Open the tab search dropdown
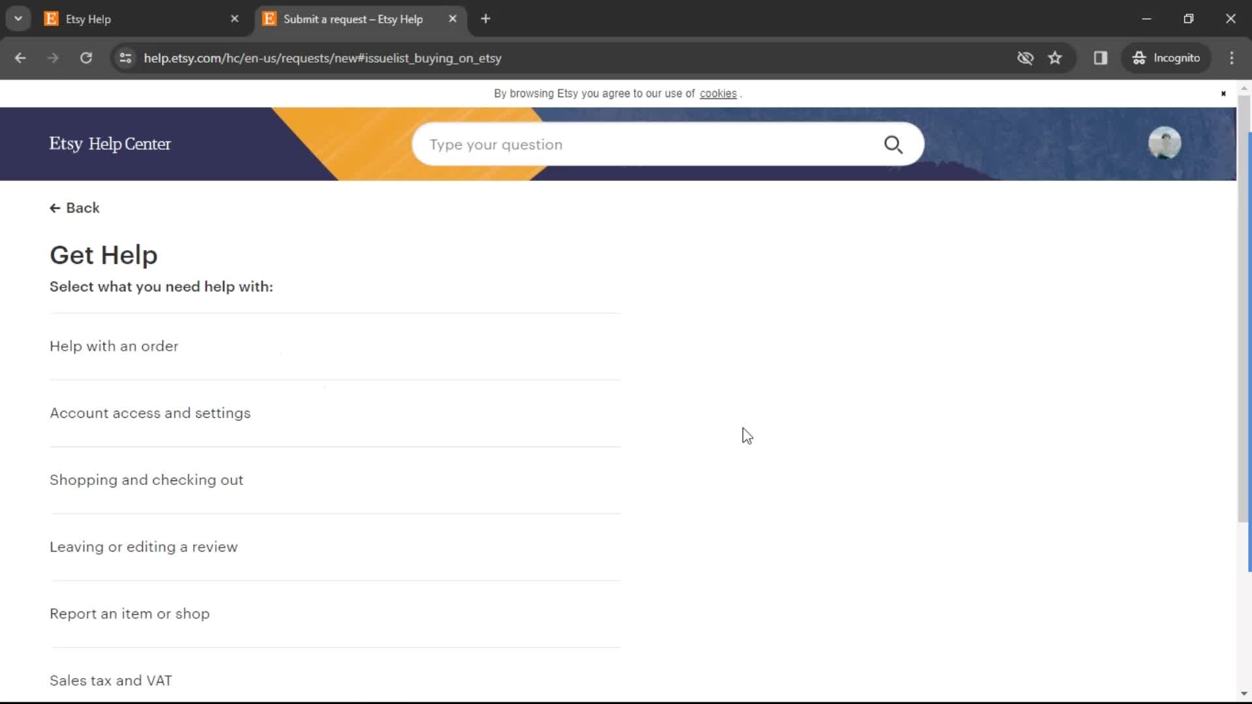The image size is (1252, 704). click(x=18, y=19)
